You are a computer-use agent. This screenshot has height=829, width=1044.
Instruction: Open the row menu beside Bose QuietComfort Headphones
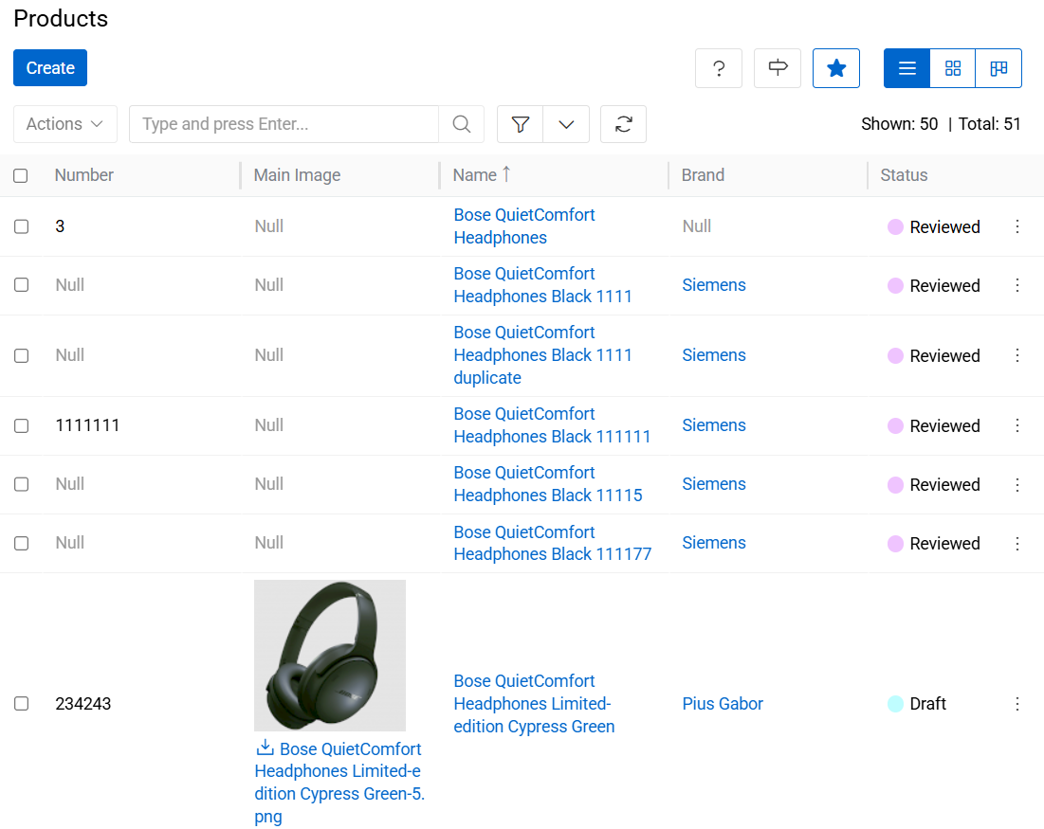click(1017, 226)
